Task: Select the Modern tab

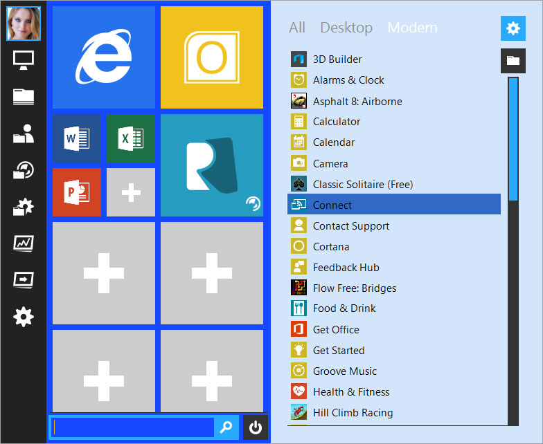Action: (x=412, y=28)
